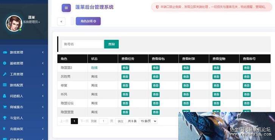View backpack for 隐盟论坛
275x140 pixels.
click(x=155, y=103)
